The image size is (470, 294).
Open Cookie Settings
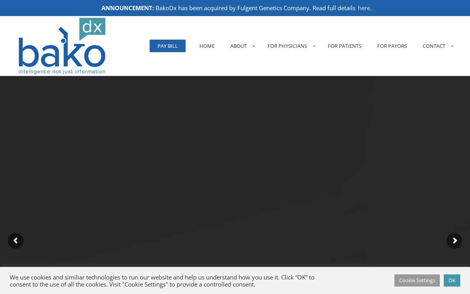[417, 280]
